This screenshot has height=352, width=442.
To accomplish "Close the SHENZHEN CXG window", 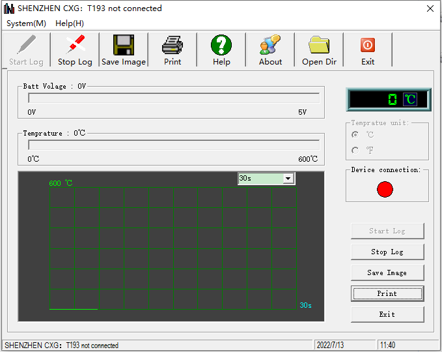I will (430, 8).
